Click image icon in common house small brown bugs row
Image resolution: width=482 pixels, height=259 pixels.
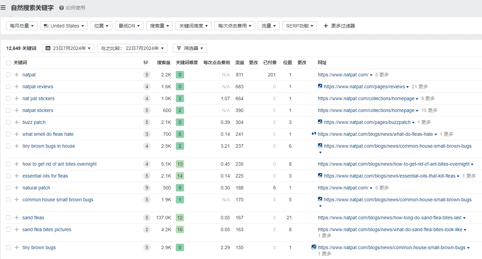pos(320,199)
